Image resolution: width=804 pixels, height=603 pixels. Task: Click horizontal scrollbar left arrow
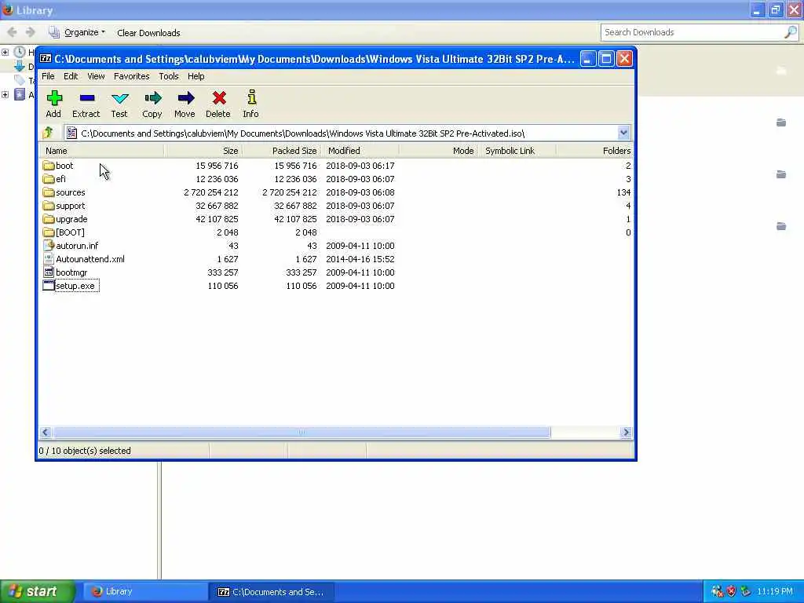(x=45, y=433)
